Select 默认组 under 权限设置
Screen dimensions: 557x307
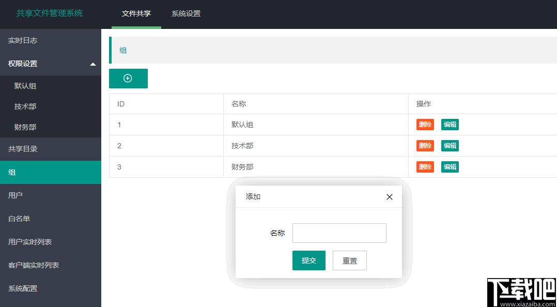[x=51, y=86]
